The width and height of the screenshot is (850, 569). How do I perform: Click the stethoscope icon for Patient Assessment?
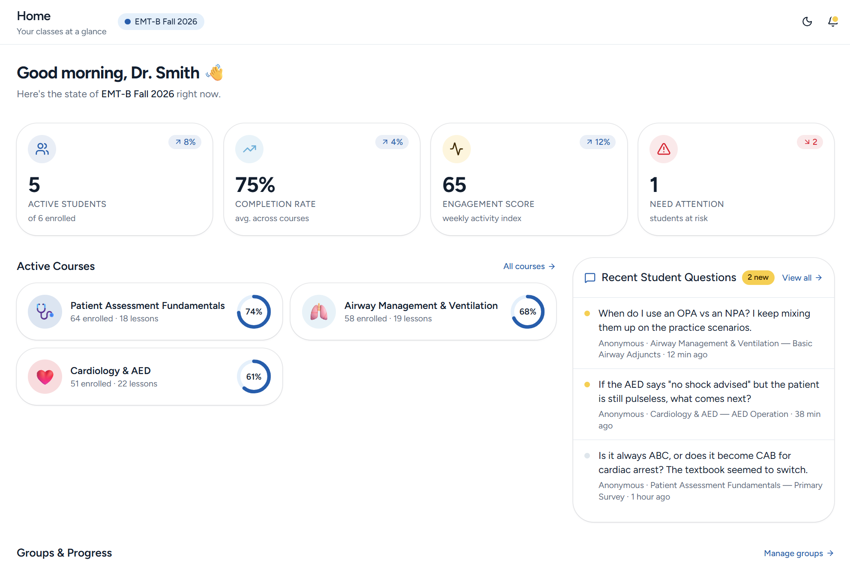click(45, 311)
